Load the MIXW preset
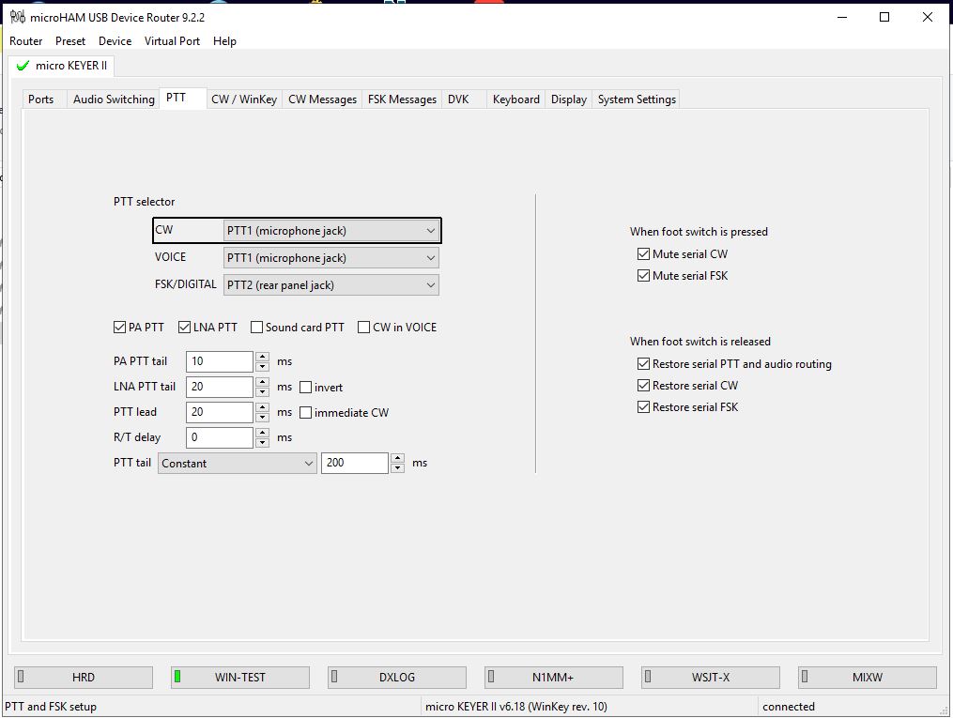Viewport: 953px width, 718px height. tap(868, 678)
